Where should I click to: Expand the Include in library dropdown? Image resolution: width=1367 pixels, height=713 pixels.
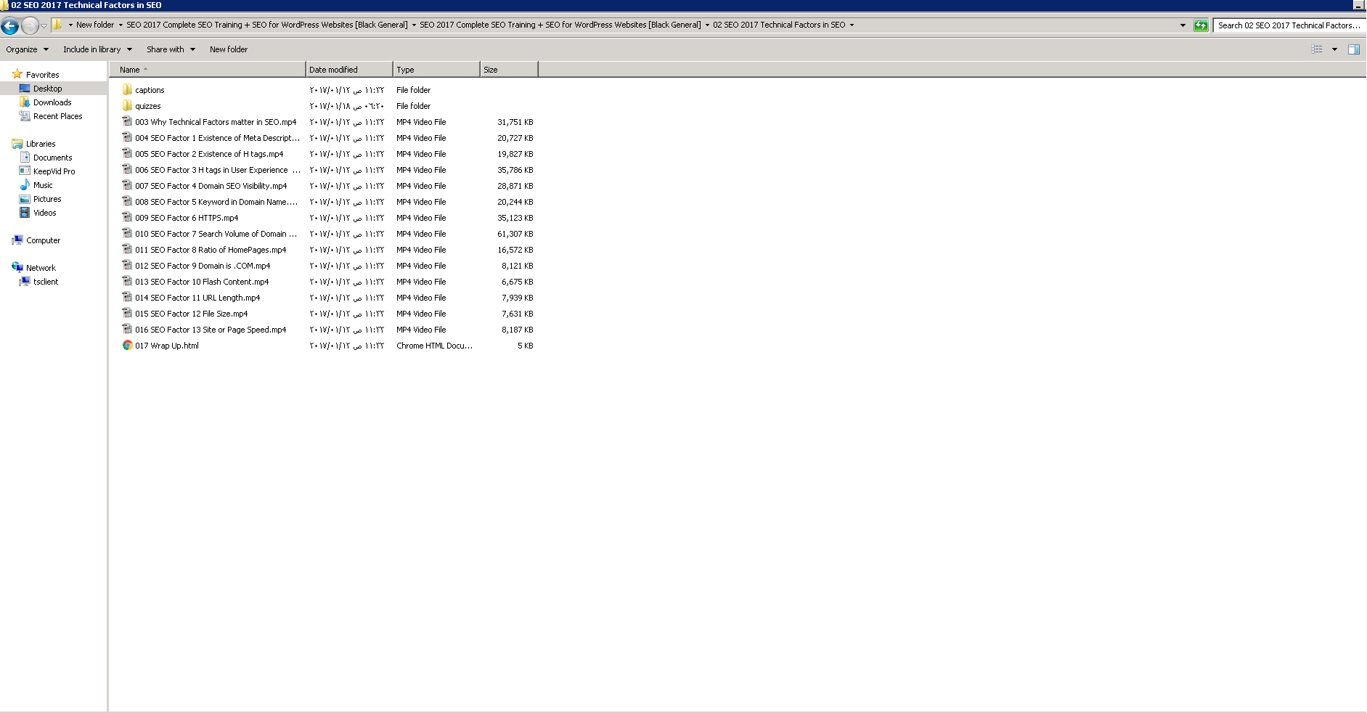click(x=97, y=49)
